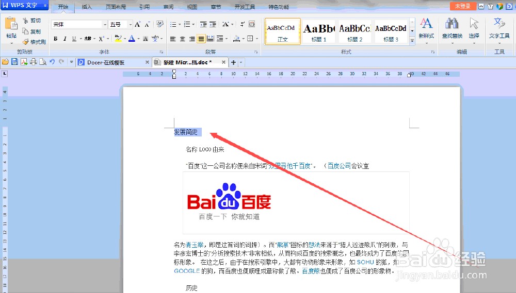The width and height of the screenshot is (516, 293).
Task: Apply the 正文 style
Action: tap(283, 31)
